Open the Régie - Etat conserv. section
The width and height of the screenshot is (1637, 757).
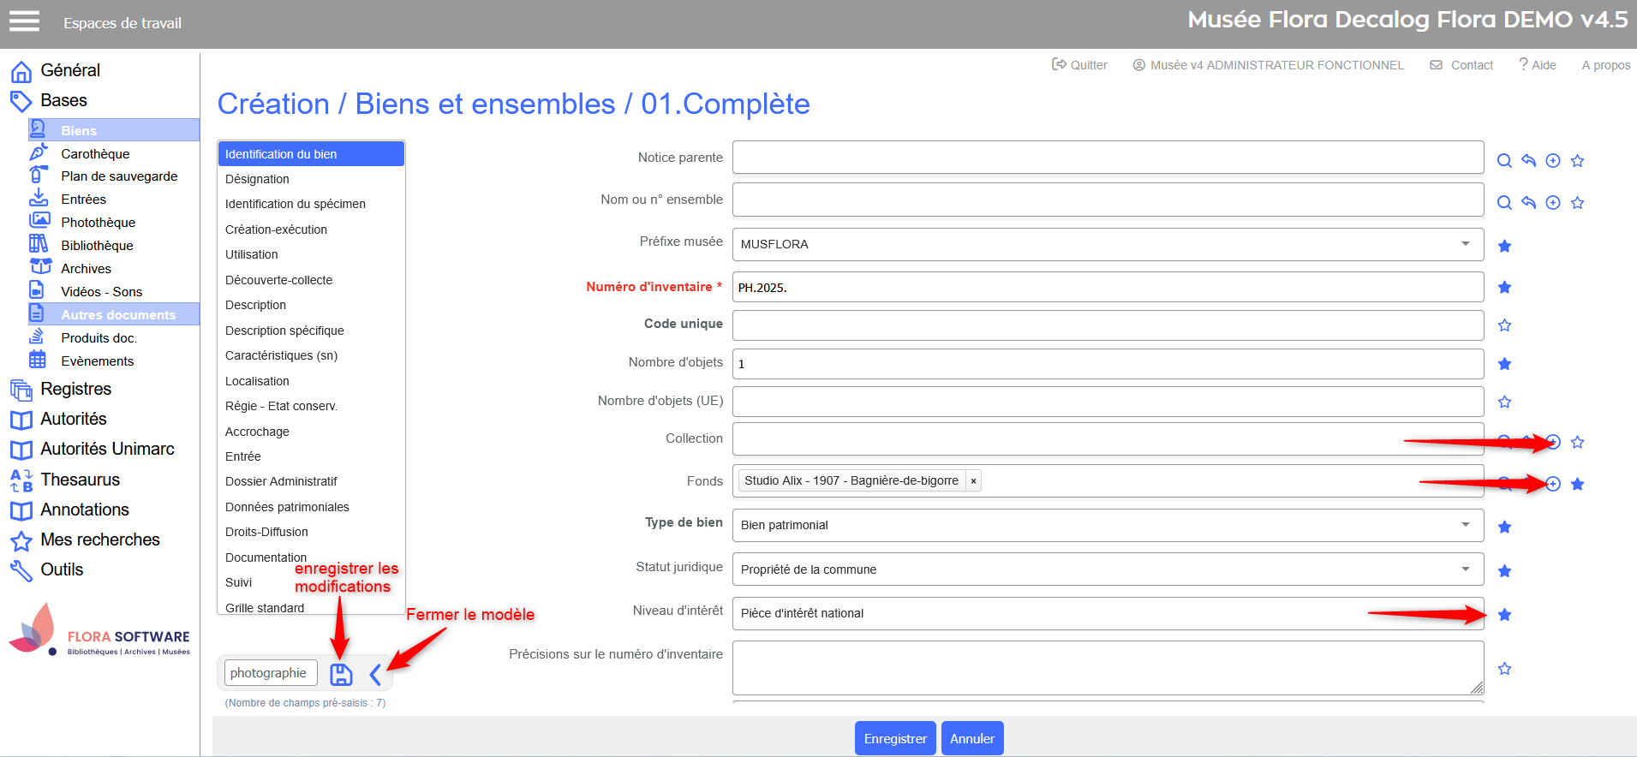click(311, 406)
